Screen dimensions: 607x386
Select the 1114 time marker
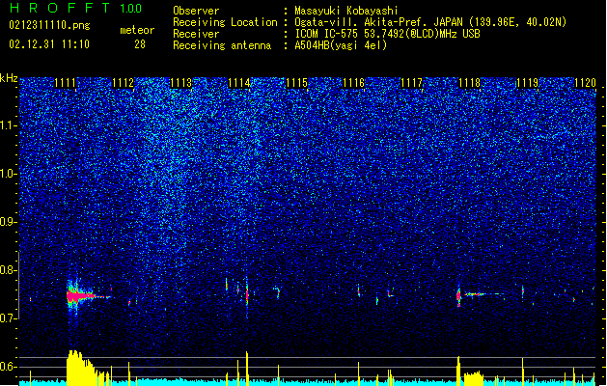pos(239,83)
